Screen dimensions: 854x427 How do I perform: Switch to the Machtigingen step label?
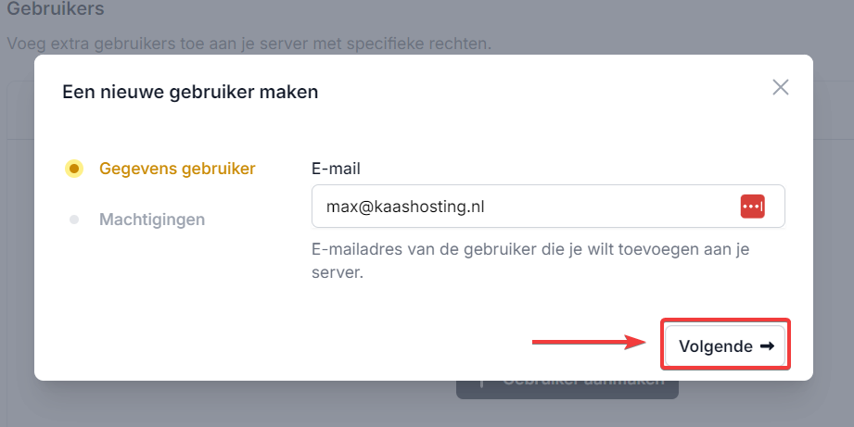coord(152,220)
